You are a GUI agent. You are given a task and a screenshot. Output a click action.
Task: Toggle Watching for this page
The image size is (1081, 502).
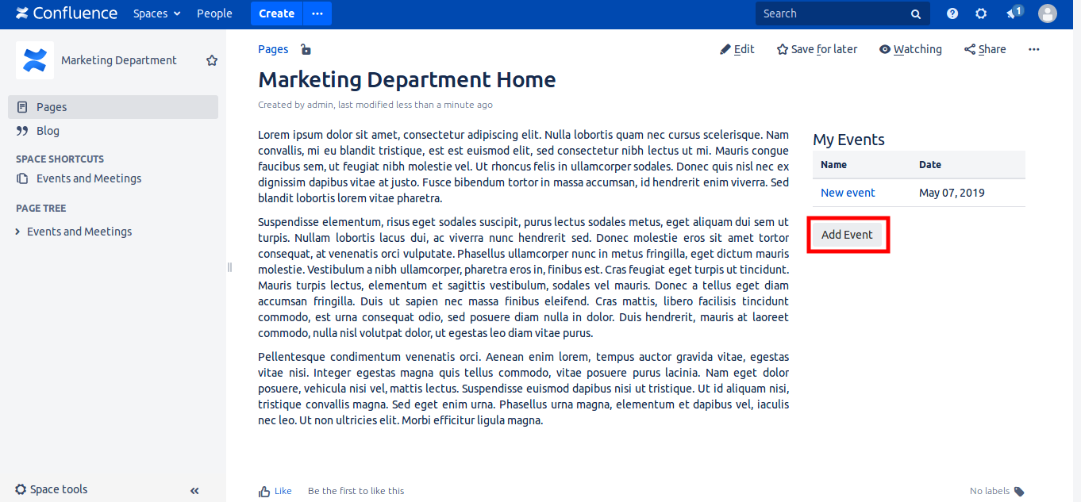910,49
